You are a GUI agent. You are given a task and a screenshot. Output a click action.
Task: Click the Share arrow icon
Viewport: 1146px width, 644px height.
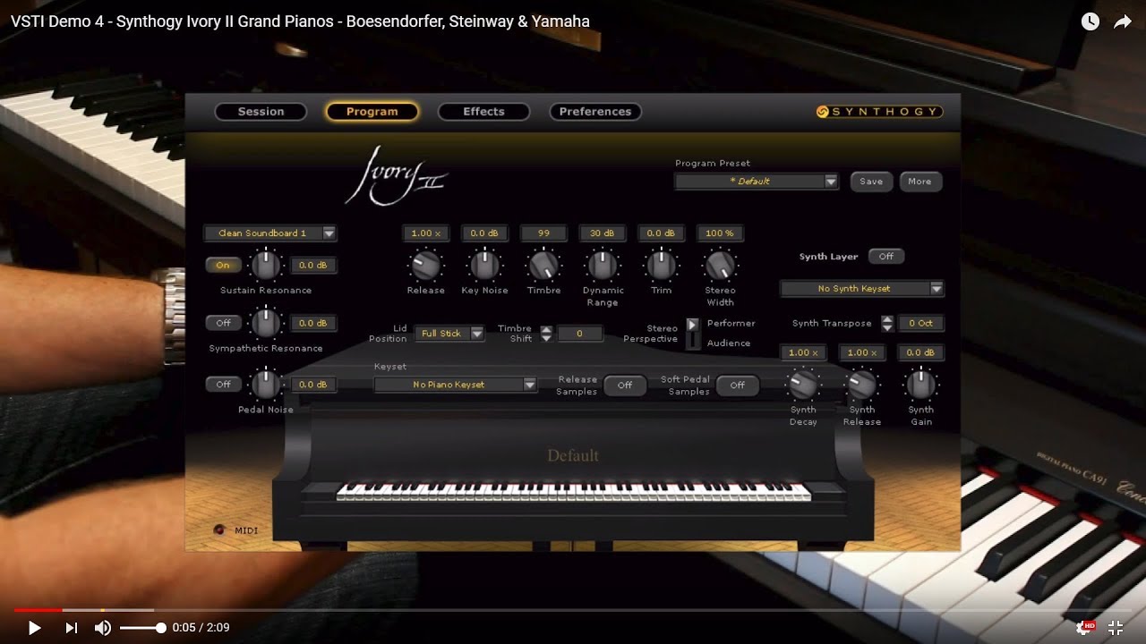(x=1123, y=21)
